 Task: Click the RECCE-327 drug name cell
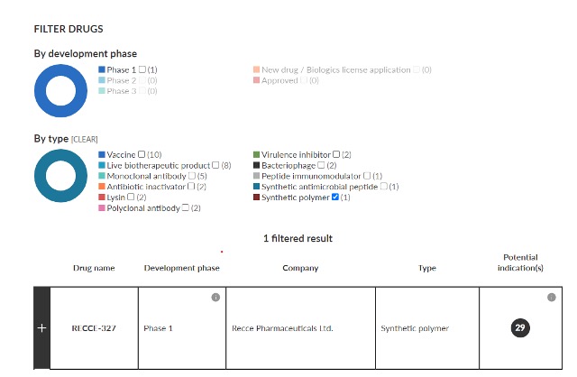coord(94,328)
